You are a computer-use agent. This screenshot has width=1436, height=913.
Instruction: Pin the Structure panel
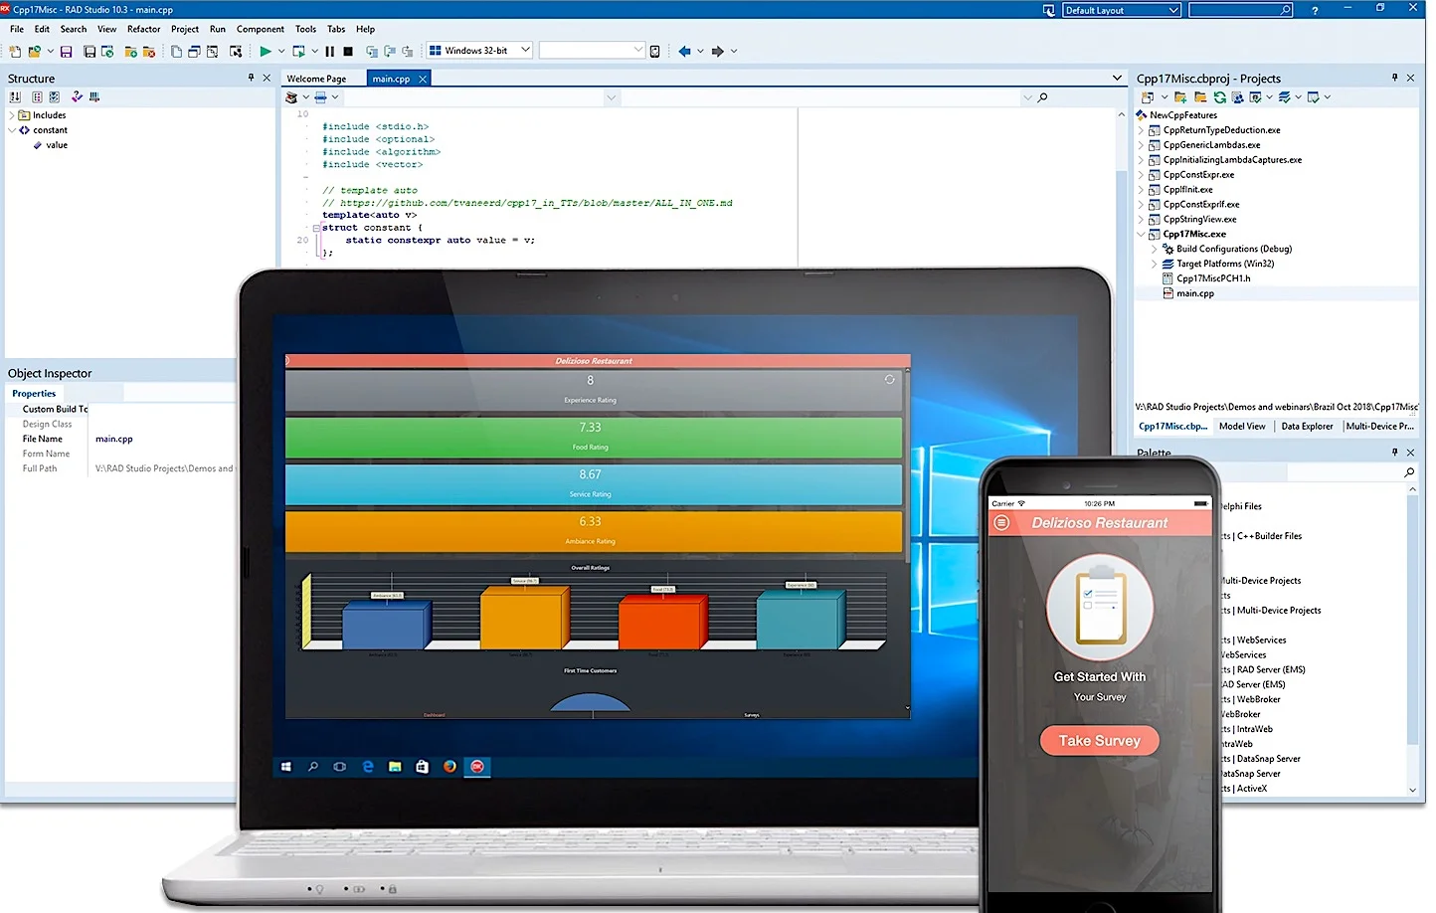point(251,78)
